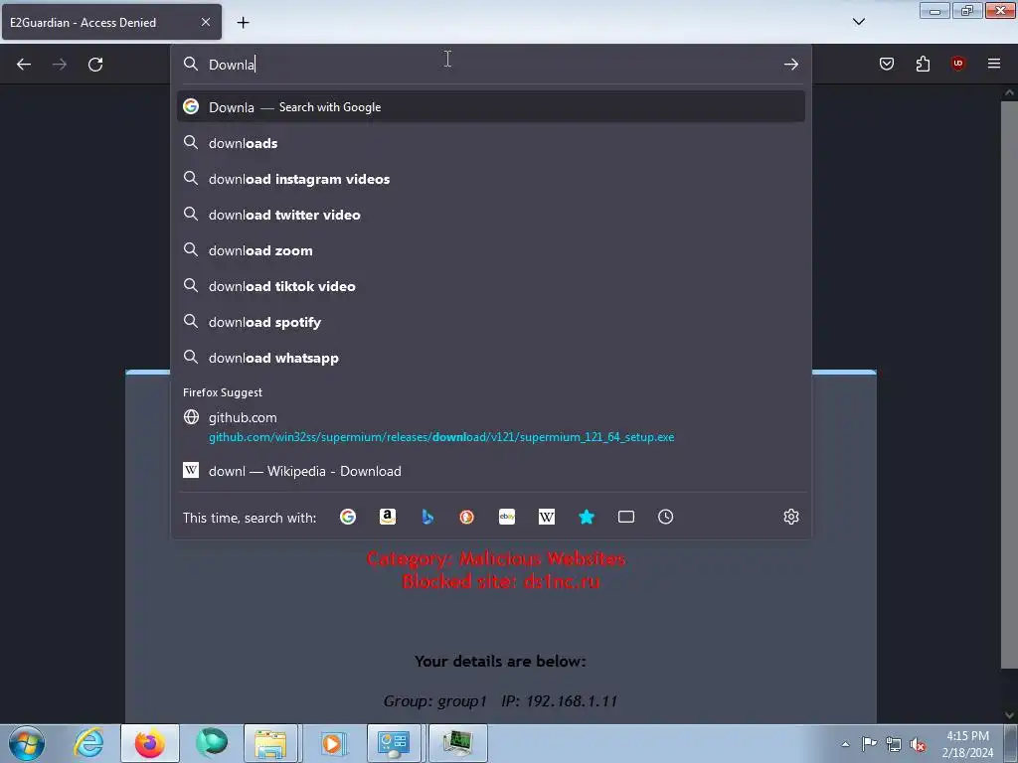The image size is (1018, 763).
Task: Choose 'download tiktok video' suggestion
Action: click(491, 285)
